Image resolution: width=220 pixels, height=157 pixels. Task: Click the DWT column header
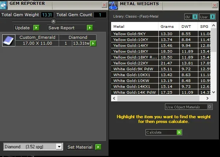coord(188,26)
